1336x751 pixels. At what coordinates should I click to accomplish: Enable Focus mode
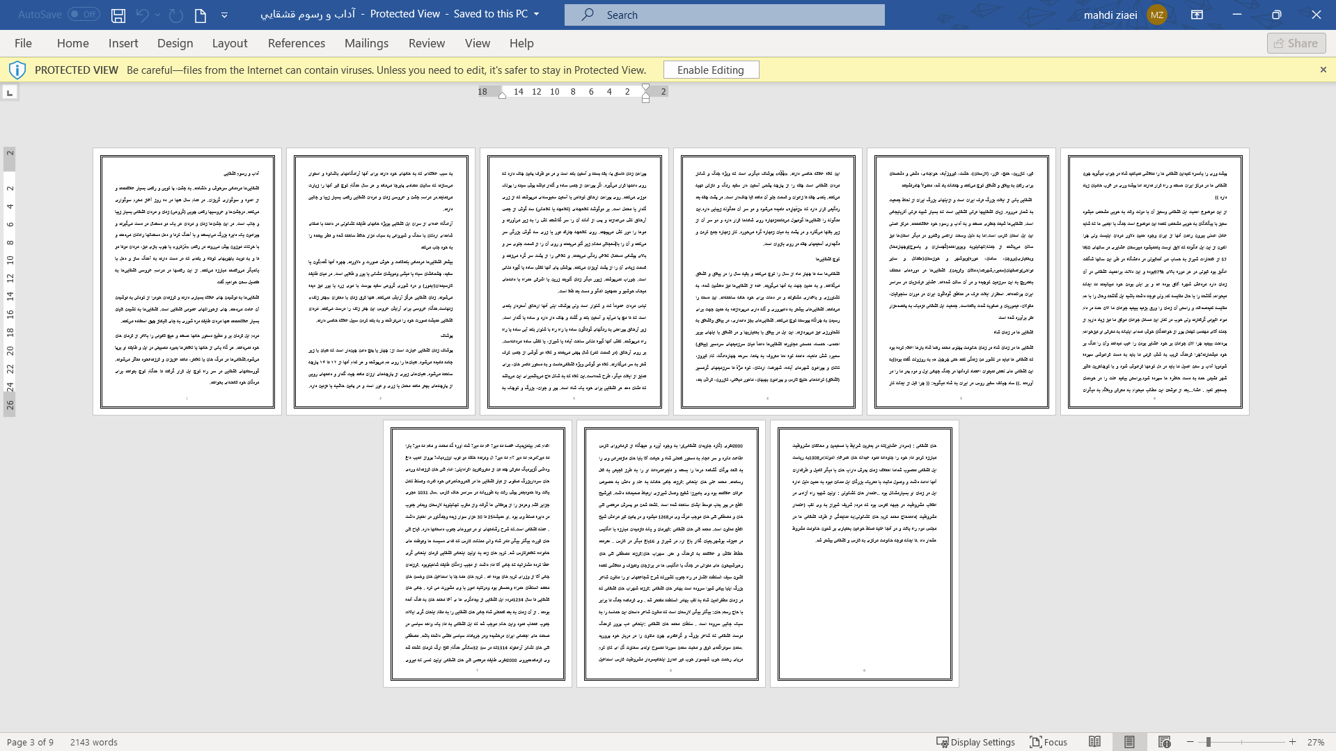(1048, 742)
